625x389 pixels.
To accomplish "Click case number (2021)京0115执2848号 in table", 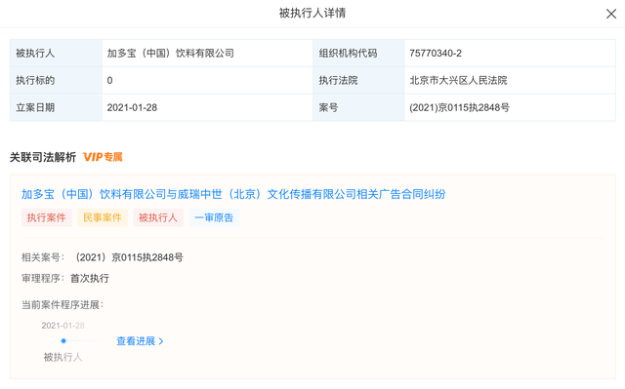I will (x=459, y=107).
